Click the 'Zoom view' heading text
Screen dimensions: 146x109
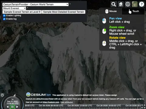click(117, 27)
